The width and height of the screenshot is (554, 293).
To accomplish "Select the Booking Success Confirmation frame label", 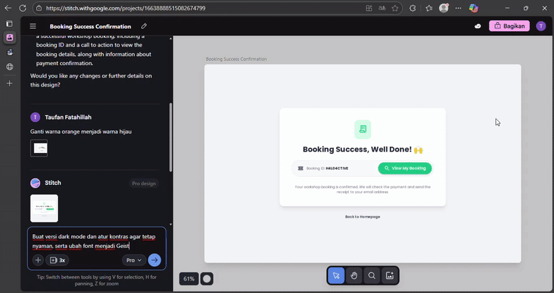I will click(236, 59).
